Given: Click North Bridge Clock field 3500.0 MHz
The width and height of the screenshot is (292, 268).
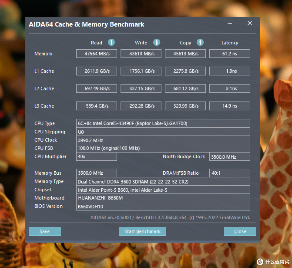Looking at the screenshot, I should [230, 156].
